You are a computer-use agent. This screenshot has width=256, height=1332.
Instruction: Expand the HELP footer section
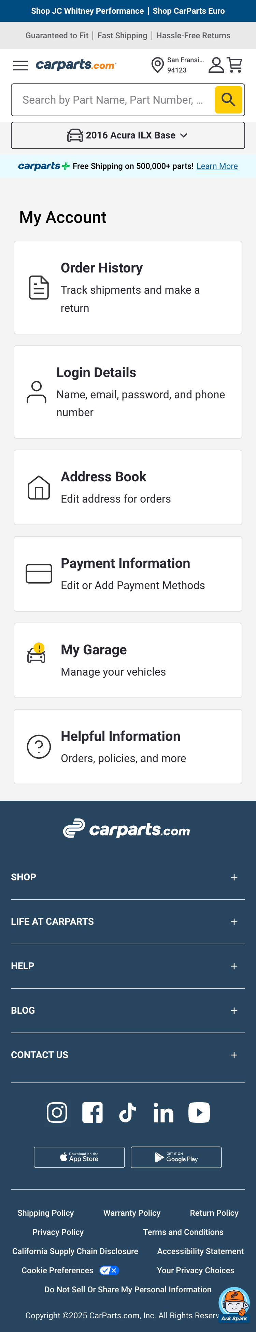click(234, 966)
